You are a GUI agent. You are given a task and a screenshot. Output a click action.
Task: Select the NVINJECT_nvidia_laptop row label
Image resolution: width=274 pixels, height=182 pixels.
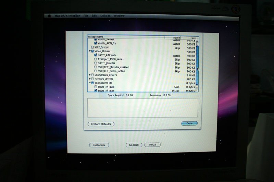click(111, 71)
